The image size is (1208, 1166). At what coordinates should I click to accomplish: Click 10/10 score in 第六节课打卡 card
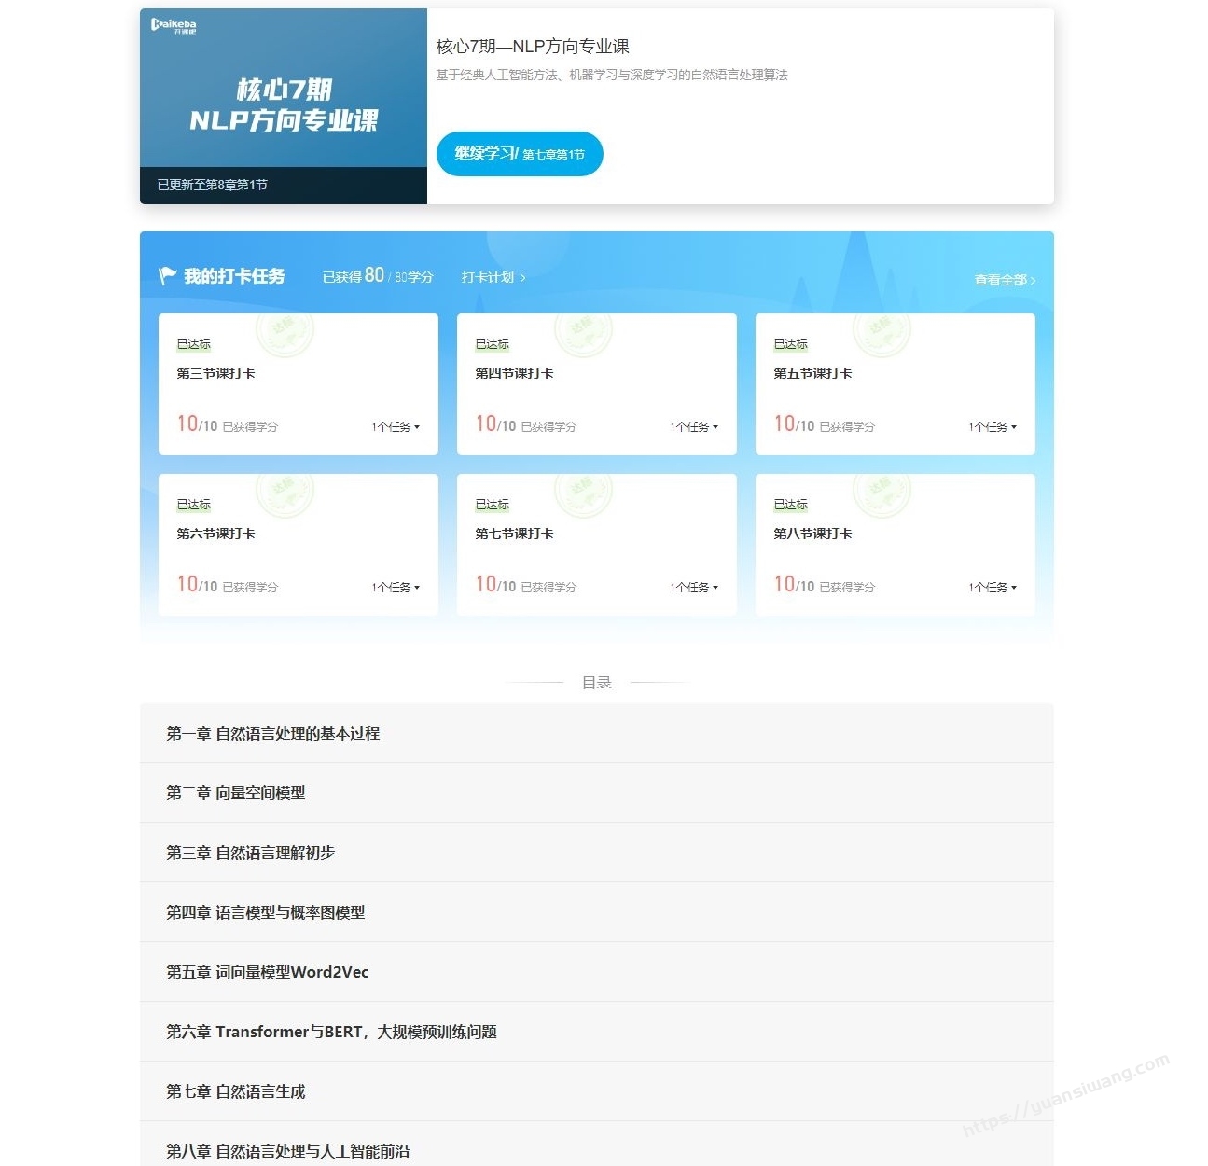pyautogui.click(x=197, y=585)
